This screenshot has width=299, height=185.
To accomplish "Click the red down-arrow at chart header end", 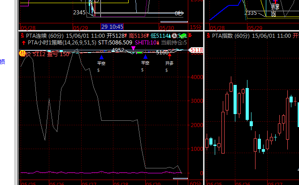I will (190, 35).
